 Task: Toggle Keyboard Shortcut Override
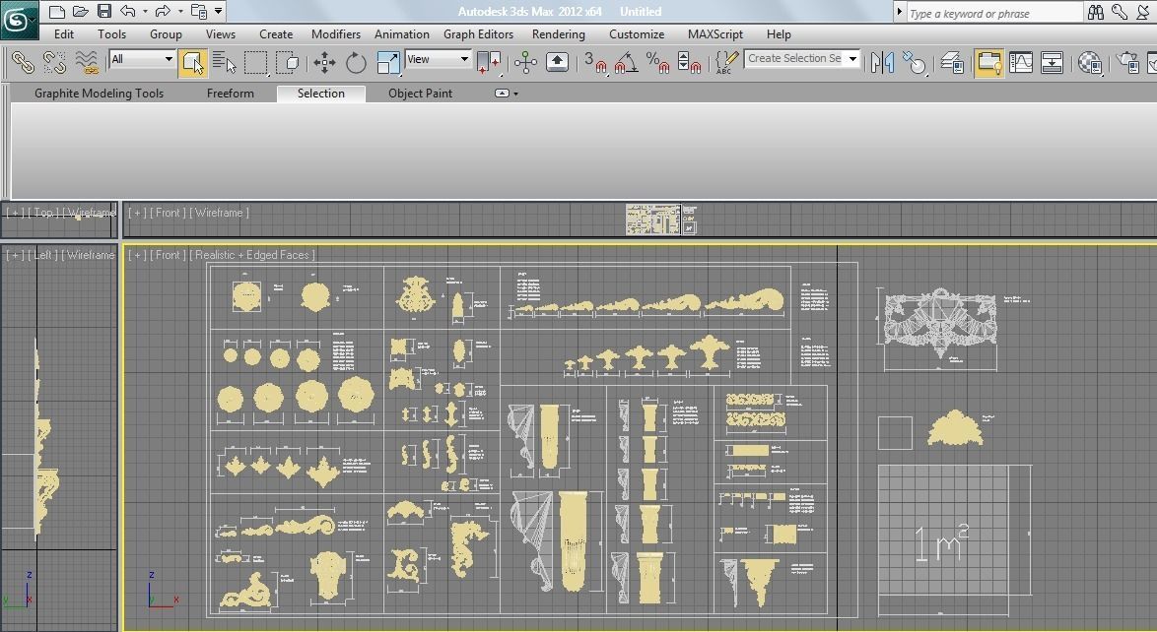557,63
